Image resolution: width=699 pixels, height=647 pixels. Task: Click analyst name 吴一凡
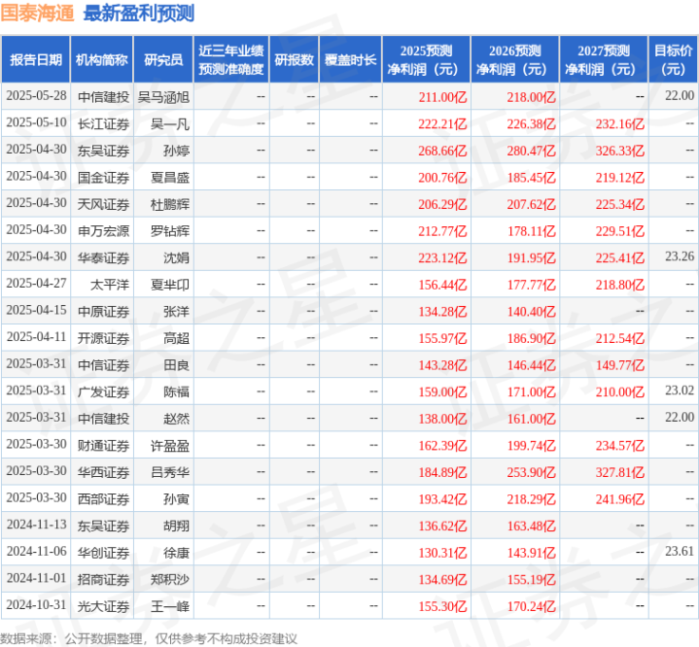[170, 124]
